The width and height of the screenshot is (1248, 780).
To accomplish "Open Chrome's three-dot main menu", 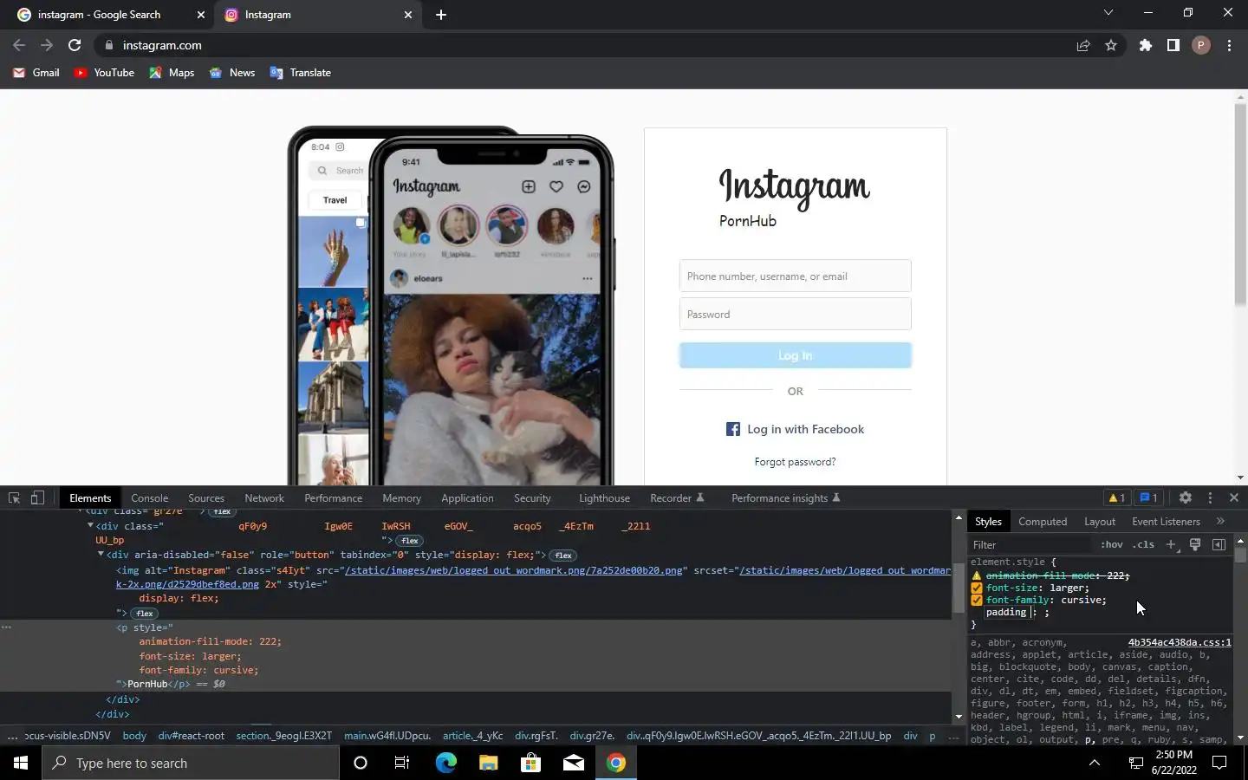I will coord(1229,45).
